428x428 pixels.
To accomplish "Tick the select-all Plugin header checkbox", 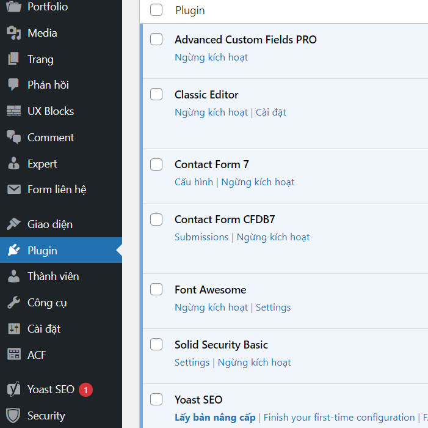I will pyautogui.click(x=156, y=10).
